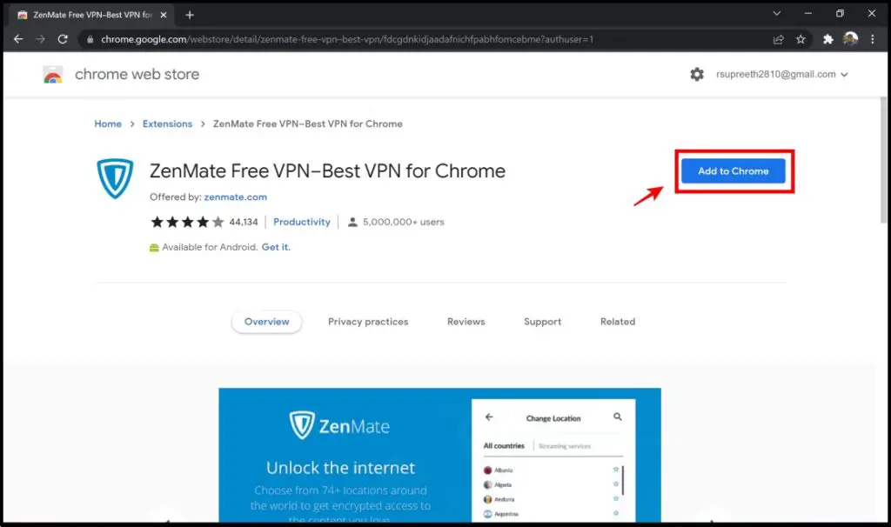The image size is (891, 527).
Task: Select the Overview tab
Action: tap(266, 322)
